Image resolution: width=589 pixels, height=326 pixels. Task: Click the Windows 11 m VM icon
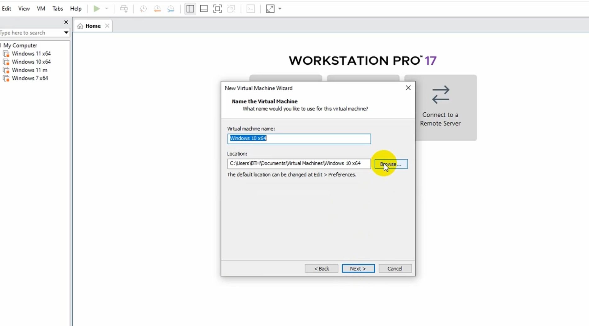tap(6, 70)
